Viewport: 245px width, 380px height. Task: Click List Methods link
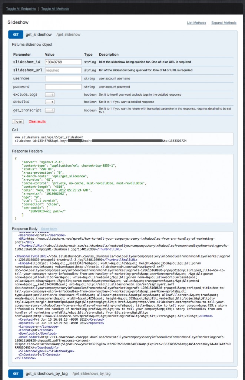coord(196,23)
